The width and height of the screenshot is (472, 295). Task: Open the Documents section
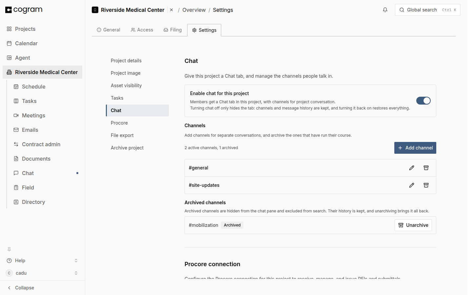[46, 159]
